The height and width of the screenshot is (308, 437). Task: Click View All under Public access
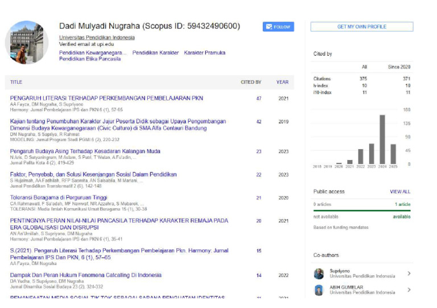399,192
